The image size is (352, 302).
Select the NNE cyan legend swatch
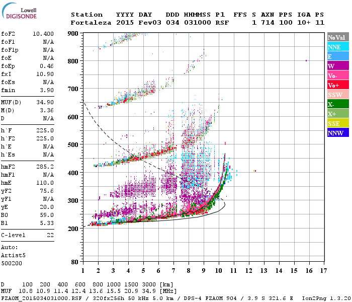click(338, 47)
